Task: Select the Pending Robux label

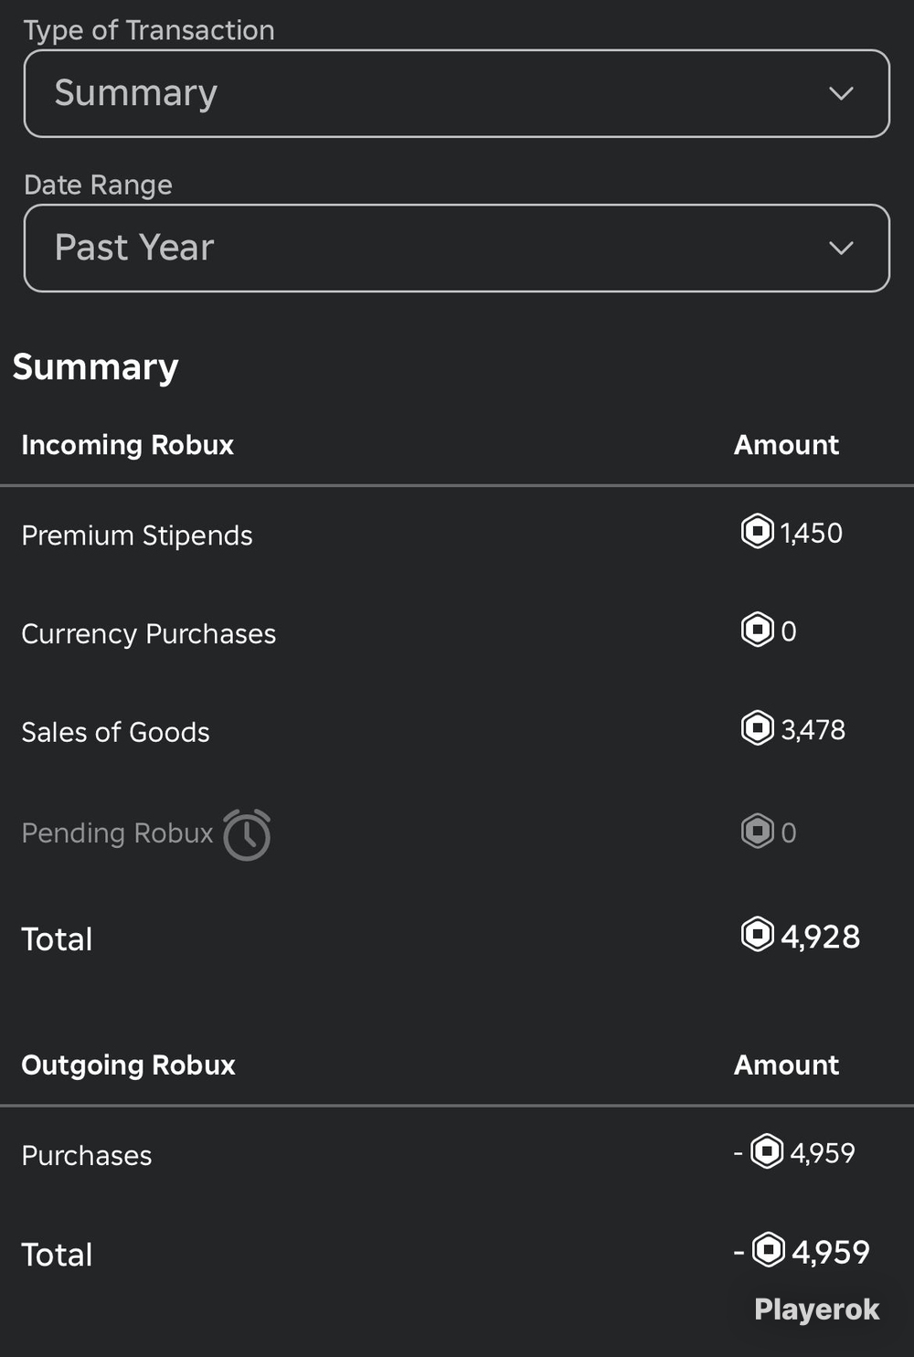Action: [x=117, y=832]
